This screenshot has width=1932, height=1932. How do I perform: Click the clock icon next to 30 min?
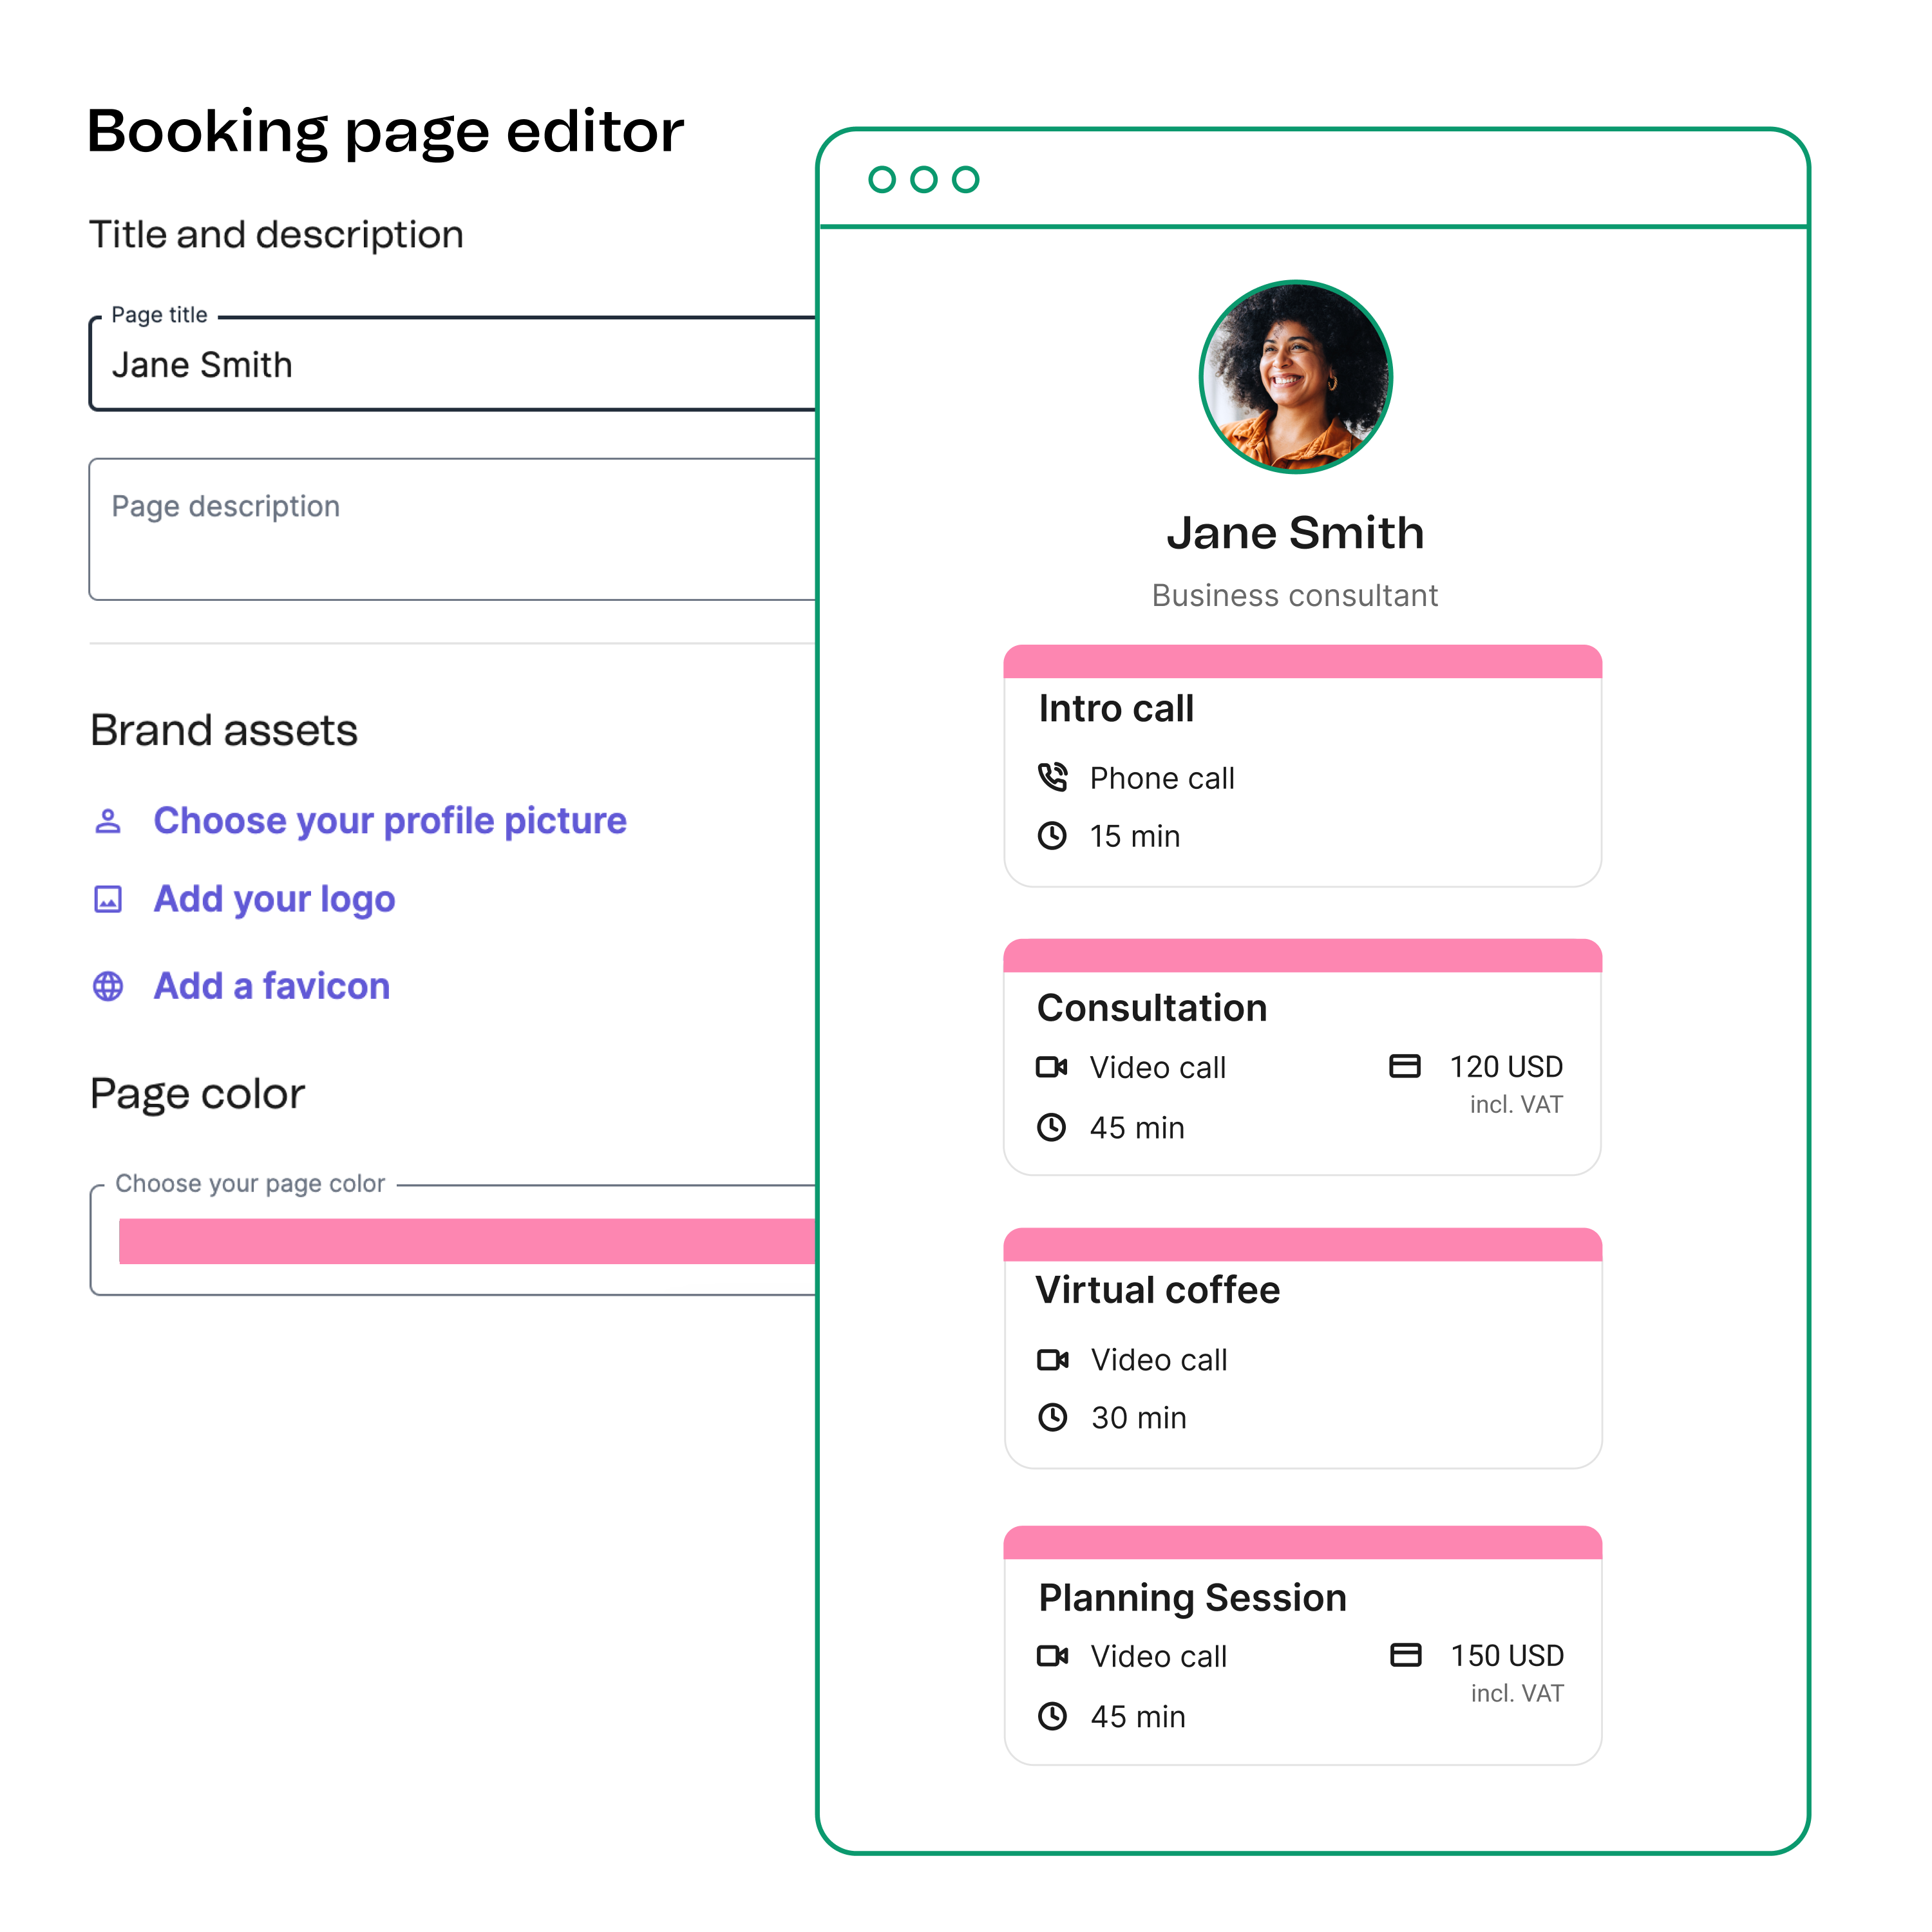tap(1053, 1417)
